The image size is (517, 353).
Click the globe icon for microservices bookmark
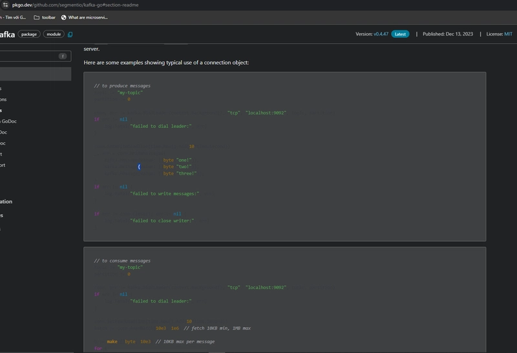click(63, 17)
